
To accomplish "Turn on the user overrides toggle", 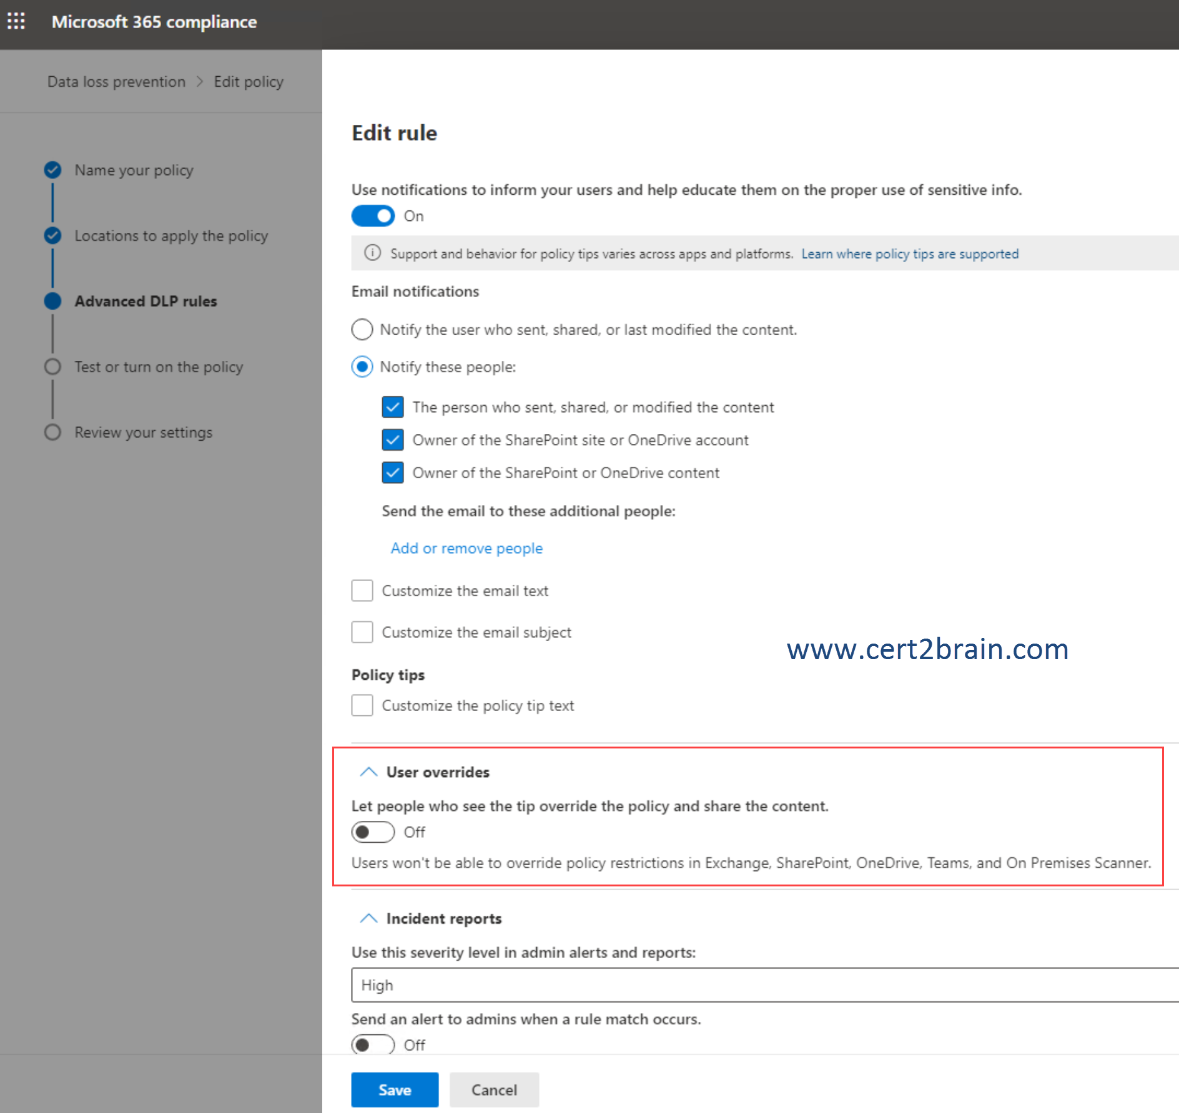I will pyautogui.click(x=373, y=832).
